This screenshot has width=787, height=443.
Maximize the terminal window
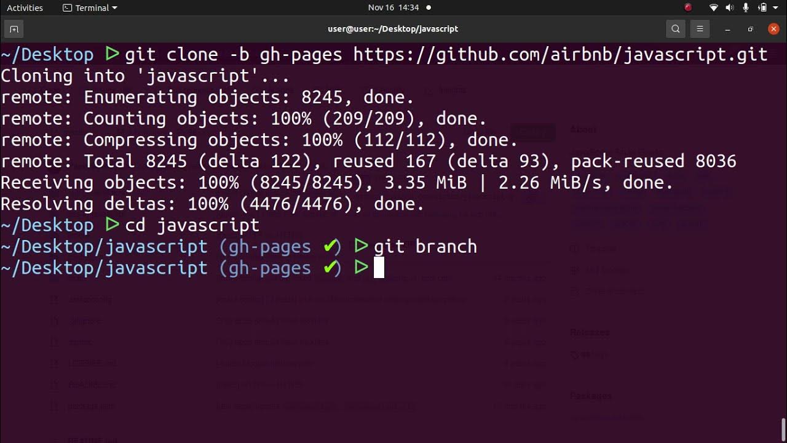coord(750,29)
